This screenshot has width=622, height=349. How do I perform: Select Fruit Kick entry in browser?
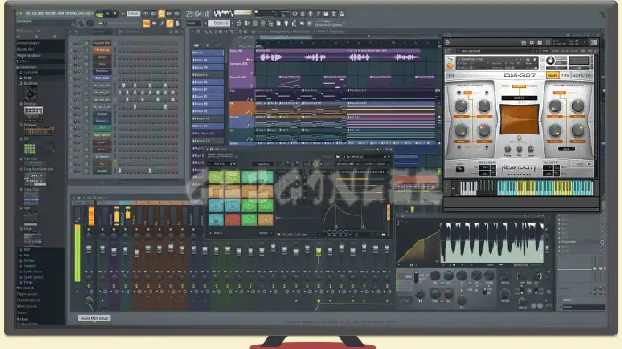pyautogui.click(x=29, y=158)
